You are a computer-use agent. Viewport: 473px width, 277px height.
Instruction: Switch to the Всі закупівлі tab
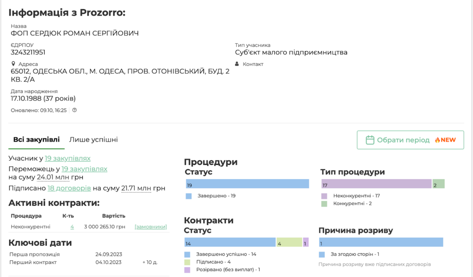[36, 139]
